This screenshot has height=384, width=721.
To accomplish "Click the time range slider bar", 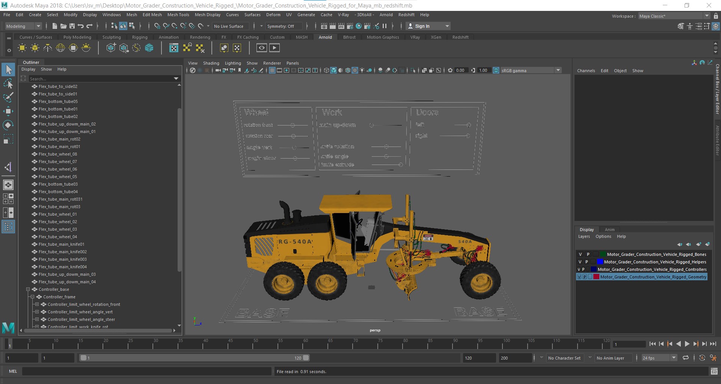I will 195,358.
